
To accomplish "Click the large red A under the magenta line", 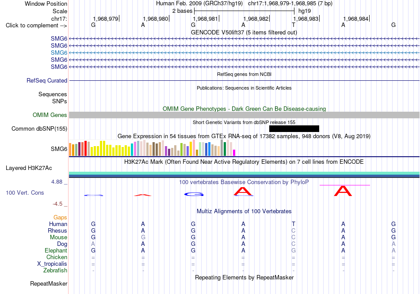I will pos(343,191).
